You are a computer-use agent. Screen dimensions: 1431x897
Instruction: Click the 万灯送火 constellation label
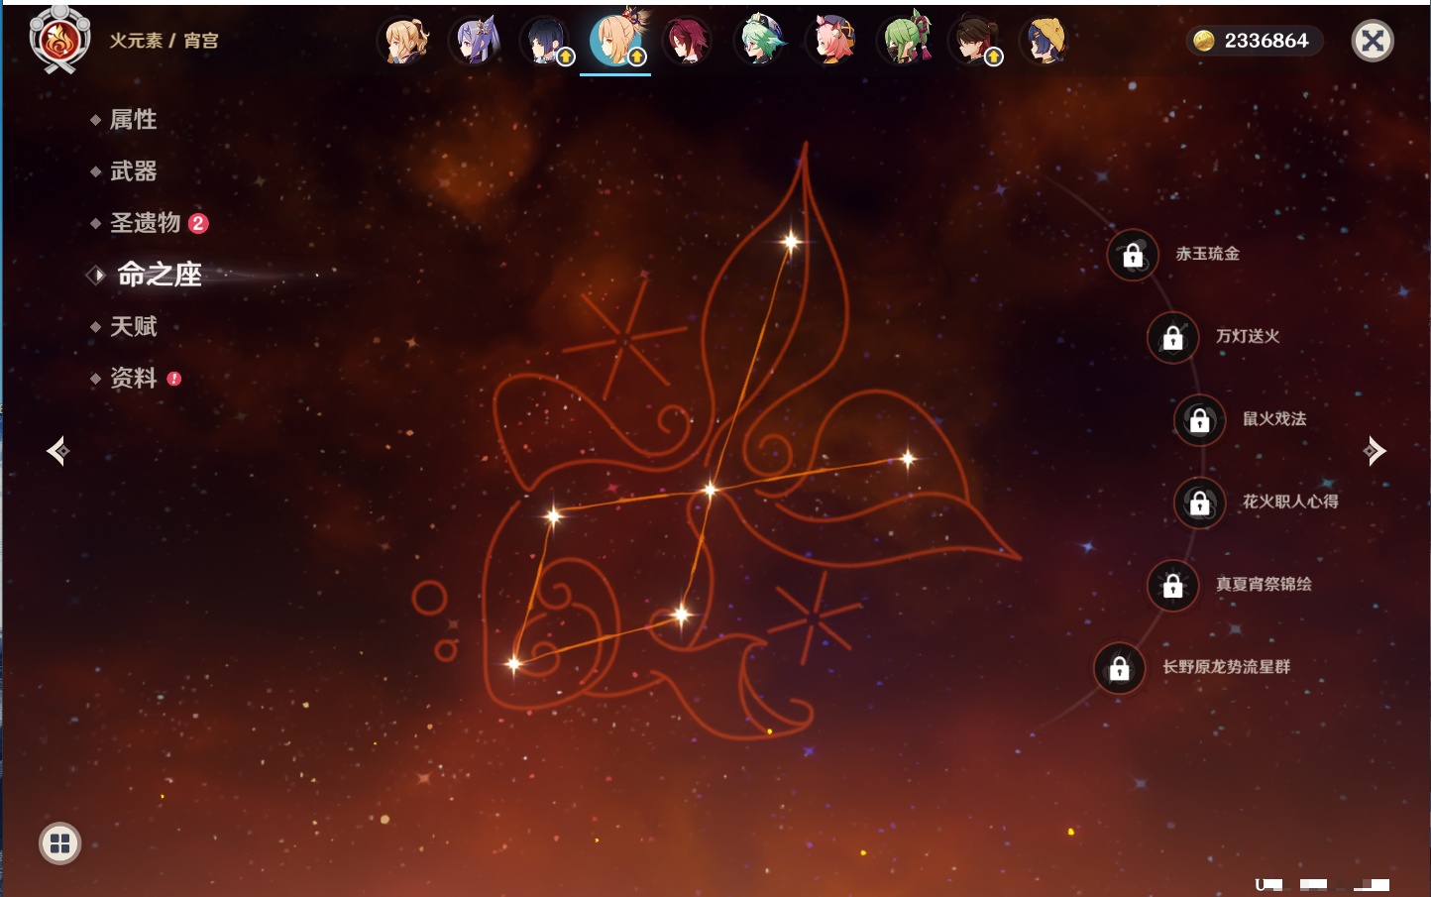[x=1248, y=336]
